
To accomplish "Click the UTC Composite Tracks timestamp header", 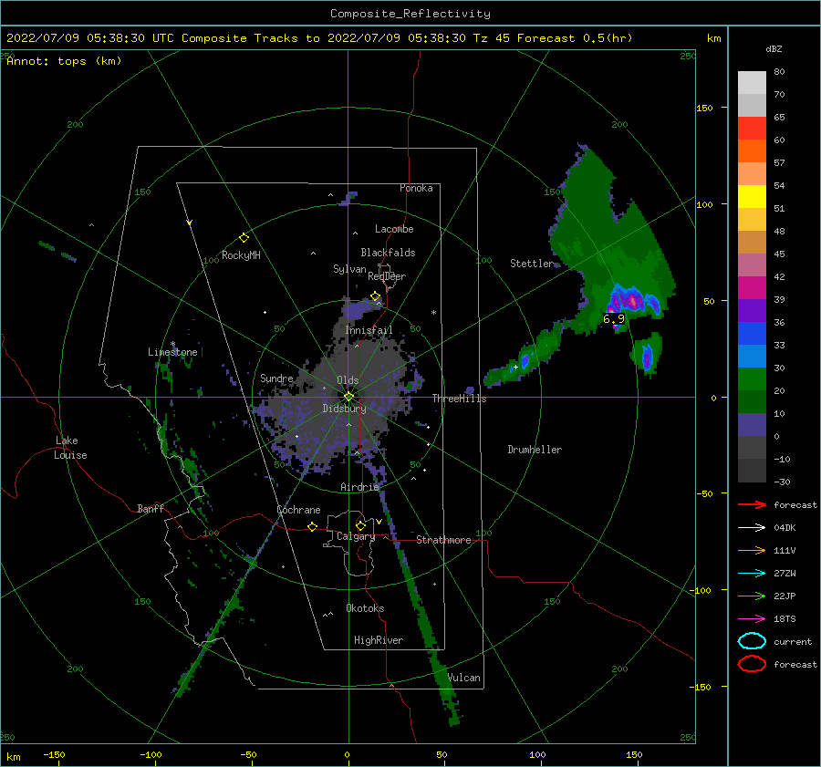I will [319, 38].
